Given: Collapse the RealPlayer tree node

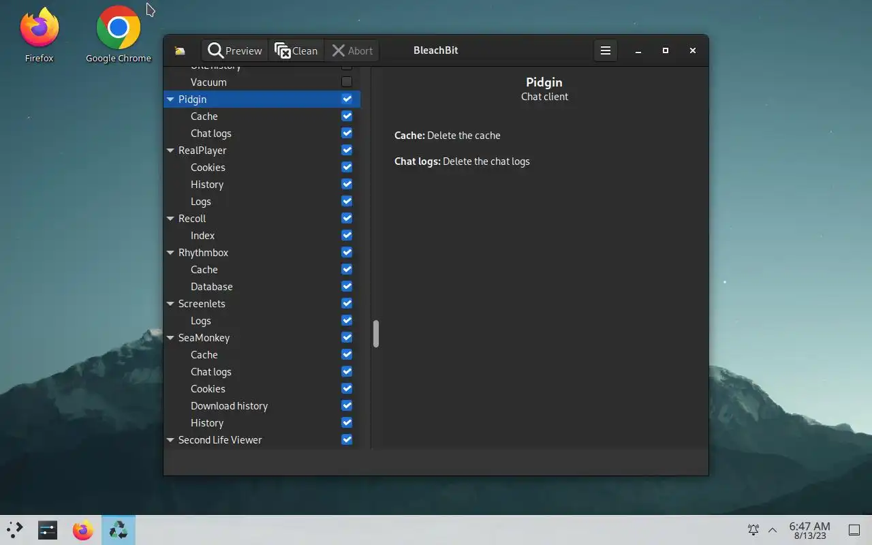Looking at the screenshot, I should click(x=170, y=151).
